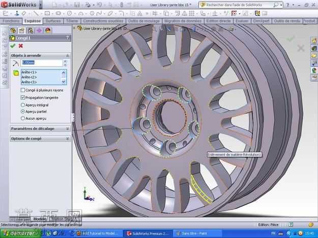Screen dimensions: 318x238
Task: Select the Smart Dimension sketch tool
Action: [24, 14]
